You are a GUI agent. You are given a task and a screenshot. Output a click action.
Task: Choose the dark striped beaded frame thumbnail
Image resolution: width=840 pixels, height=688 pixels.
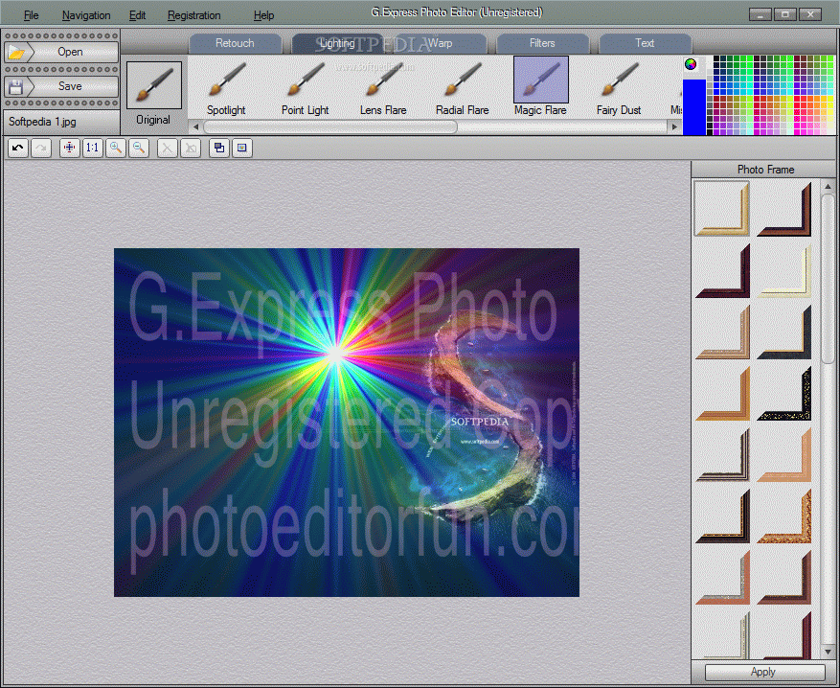pyautogui.click(x=722, y=454)
